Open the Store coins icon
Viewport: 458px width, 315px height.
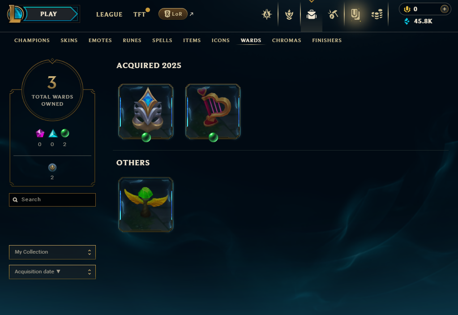click(377, 14)
